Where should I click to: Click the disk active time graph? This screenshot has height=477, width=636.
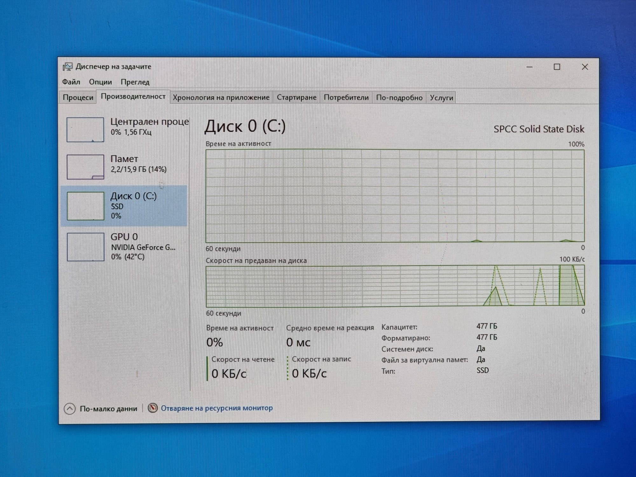395,196
